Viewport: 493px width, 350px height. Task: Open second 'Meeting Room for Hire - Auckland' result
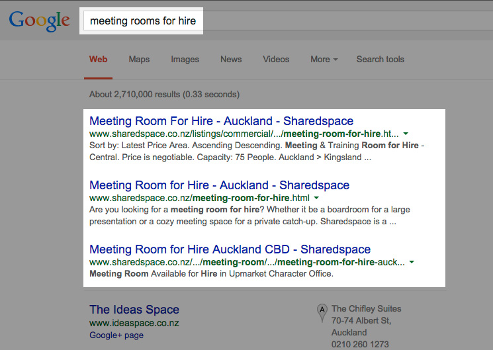point(220,185)
